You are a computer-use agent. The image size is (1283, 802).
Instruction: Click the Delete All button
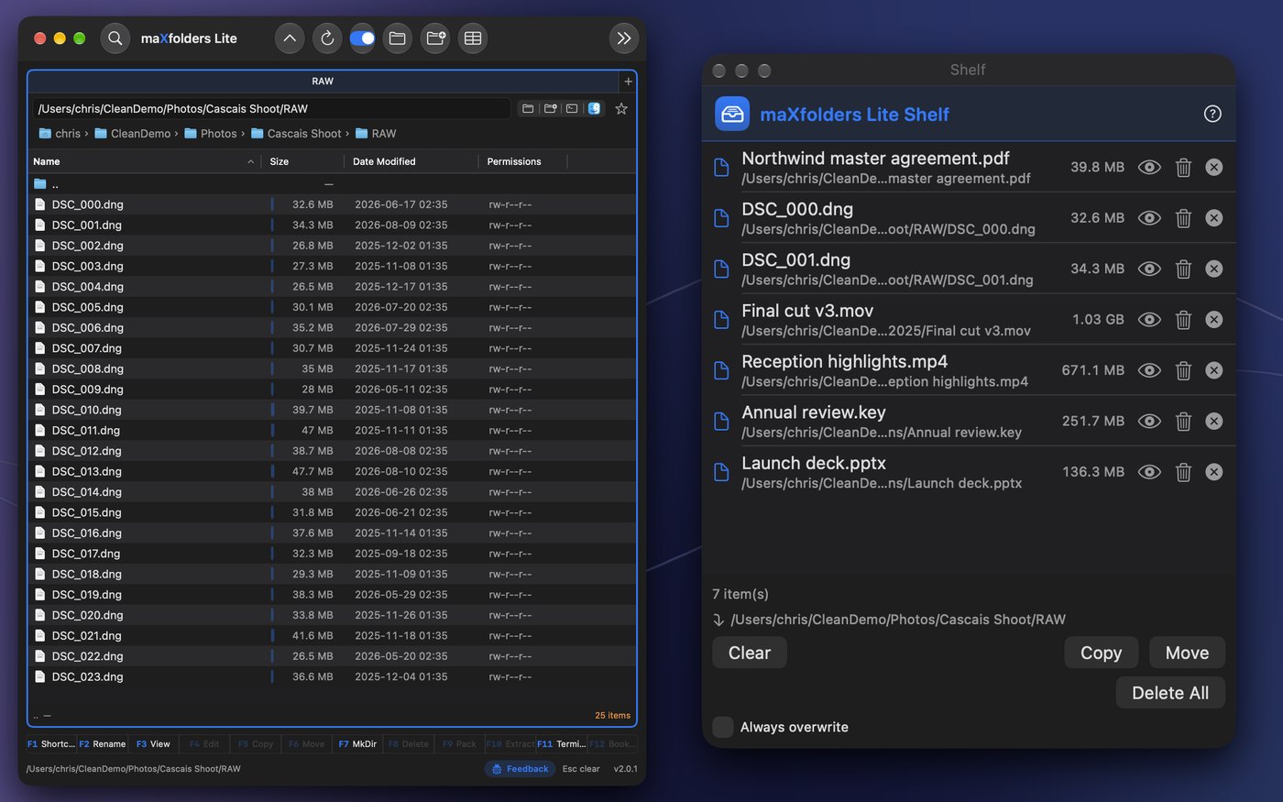[x=1170, y=693]
